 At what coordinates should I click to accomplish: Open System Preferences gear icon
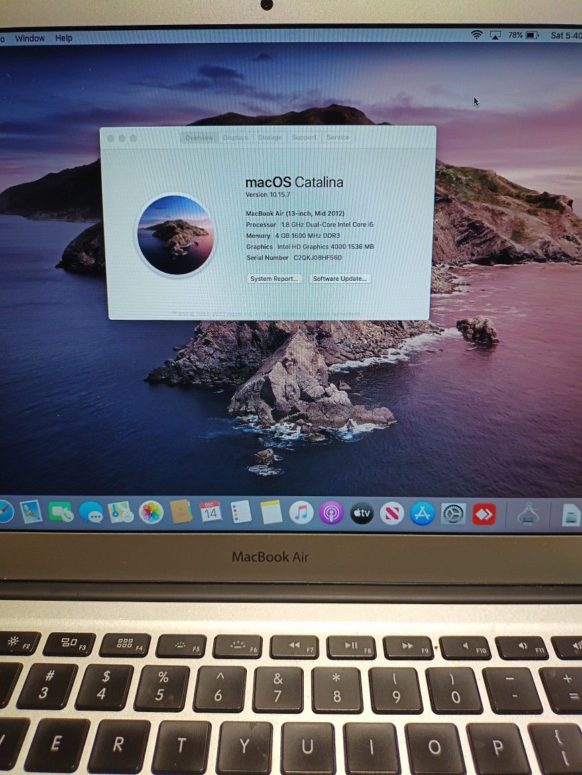453,514
